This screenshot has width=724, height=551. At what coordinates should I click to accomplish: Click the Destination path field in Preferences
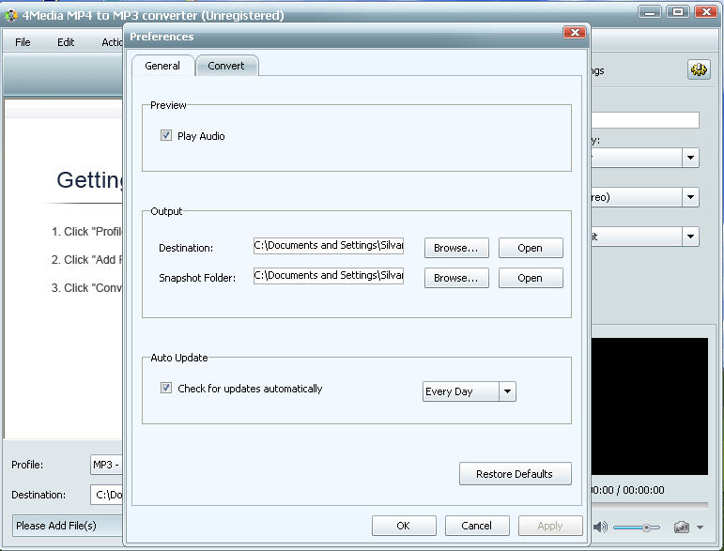[329, 246]
